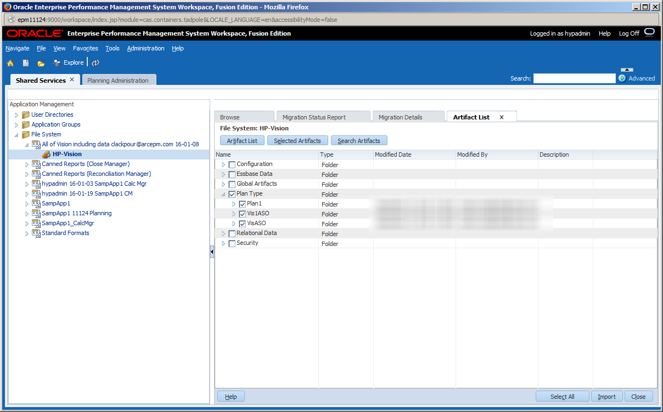The height and width of the screenshot is (412, 663).
Task: Click the Select All button
Action: (x=563, y=397)
